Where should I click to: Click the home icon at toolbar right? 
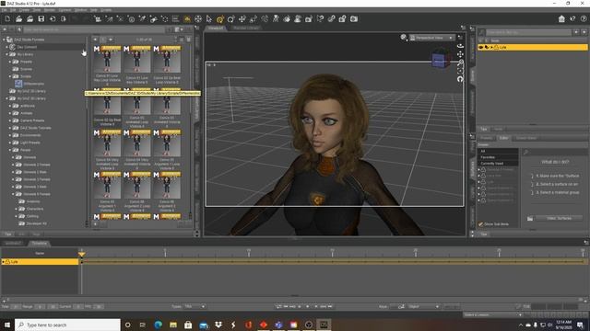coord(561,18)
